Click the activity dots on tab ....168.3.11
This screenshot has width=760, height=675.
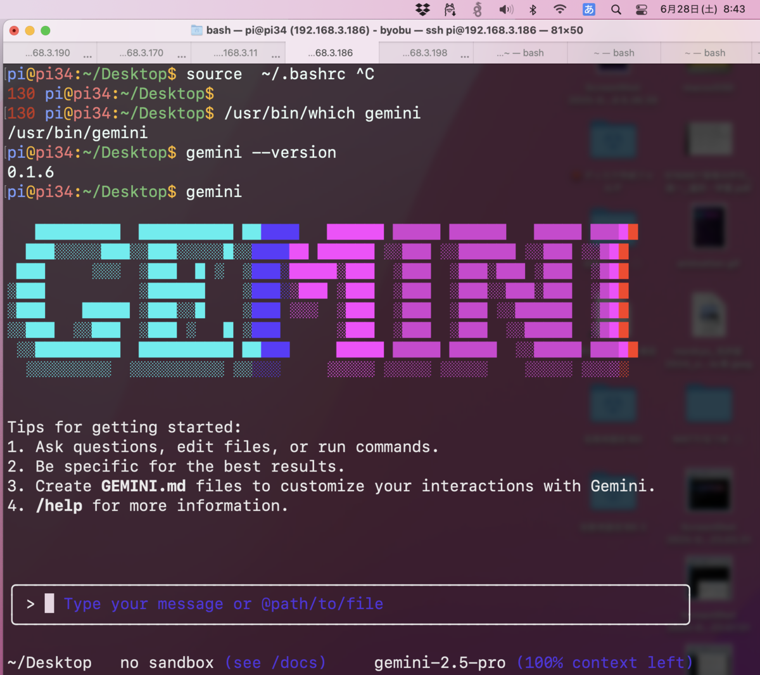pos(275,56)
